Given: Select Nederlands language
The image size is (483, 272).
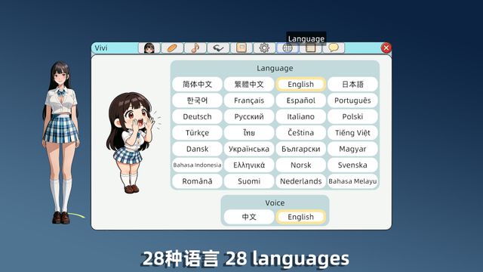Looking at the screenshot, I should point(300,181).
